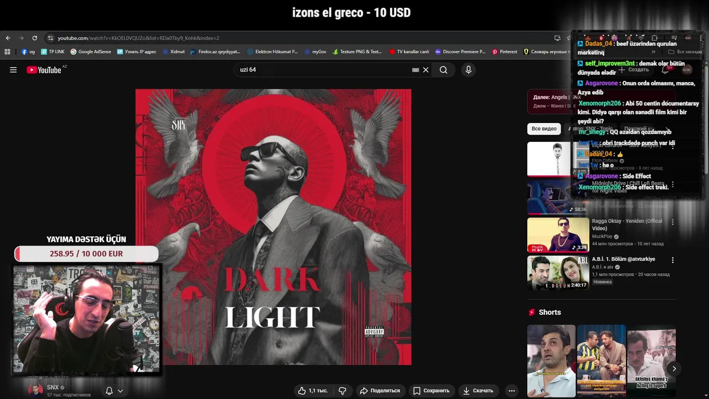Advance Shorts carousel with right chevron
Screen dimensions: 709x399
pos(674,369)
